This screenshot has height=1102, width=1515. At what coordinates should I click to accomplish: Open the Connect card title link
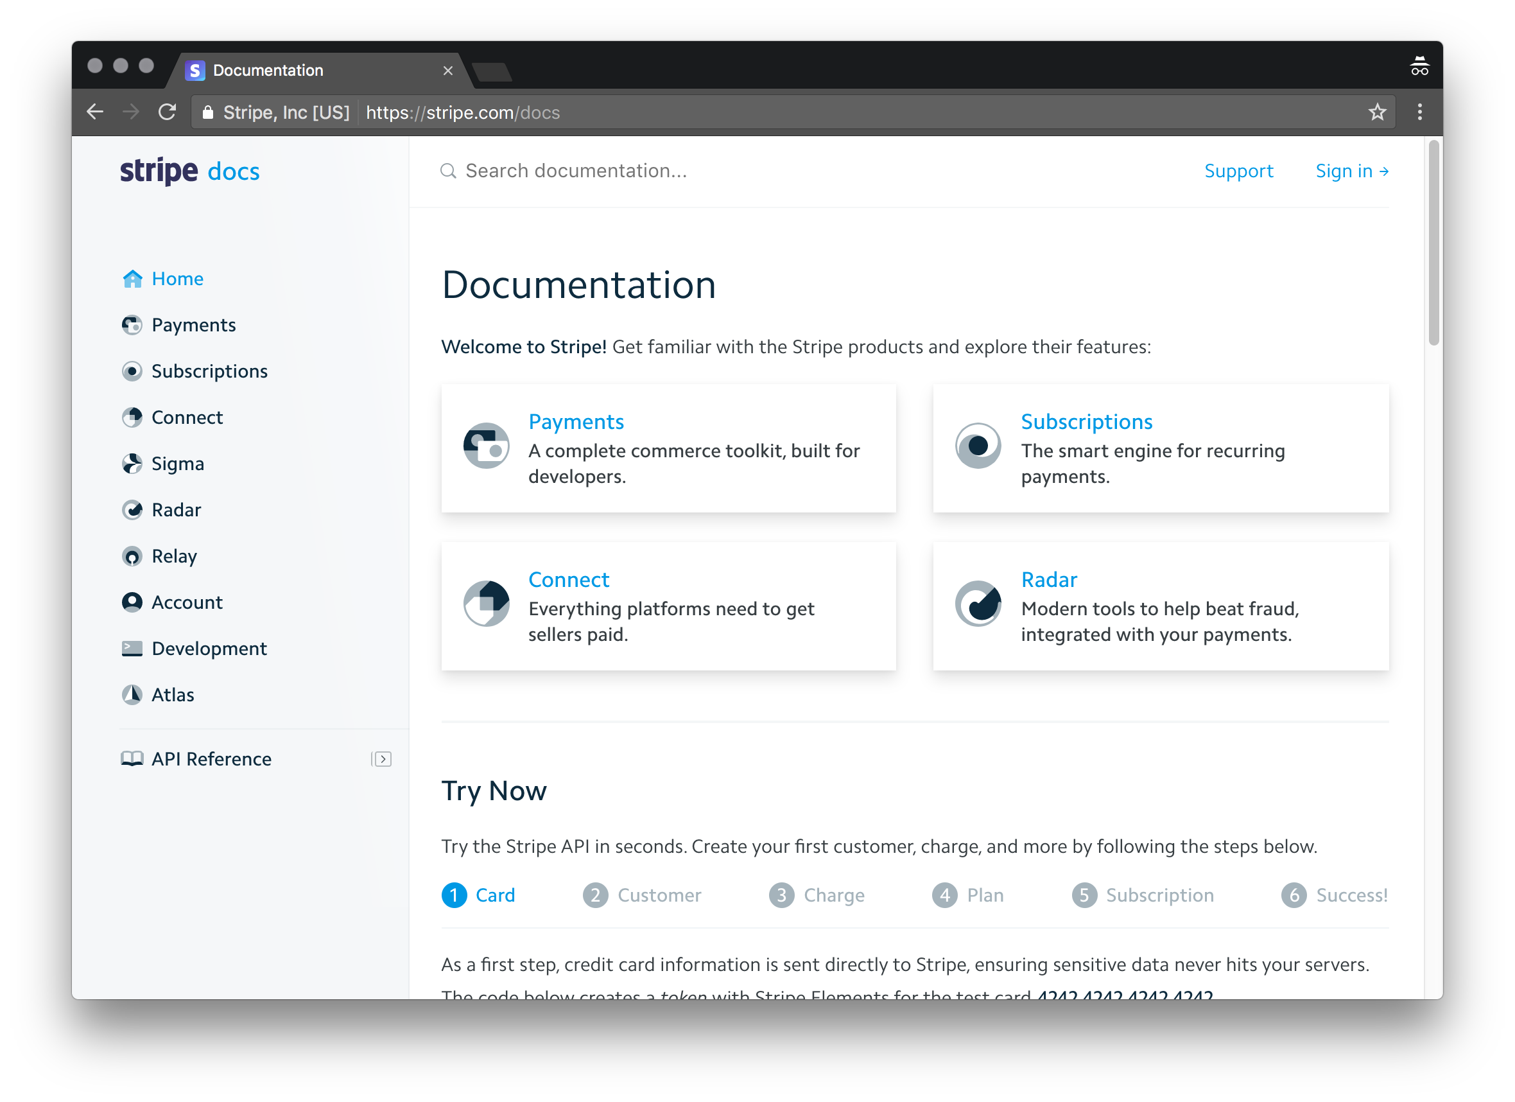coord(569,579)
